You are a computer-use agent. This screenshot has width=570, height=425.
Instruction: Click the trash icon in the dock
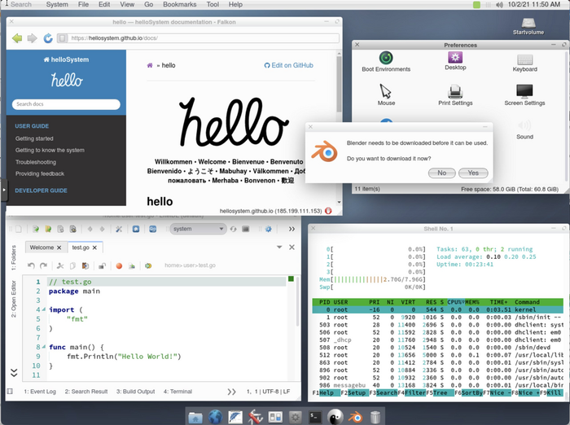[375, 417]
